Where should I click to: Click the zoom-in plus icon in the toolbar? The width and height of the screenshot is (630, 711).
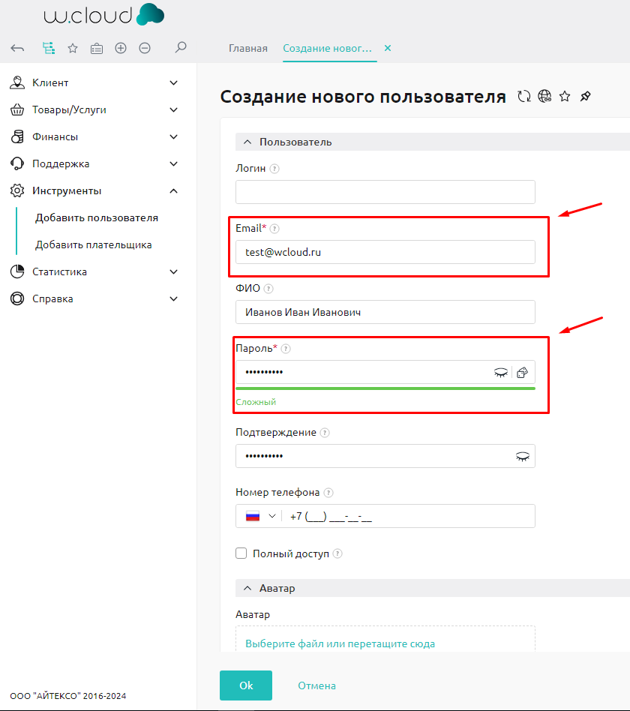click(120, 47)
